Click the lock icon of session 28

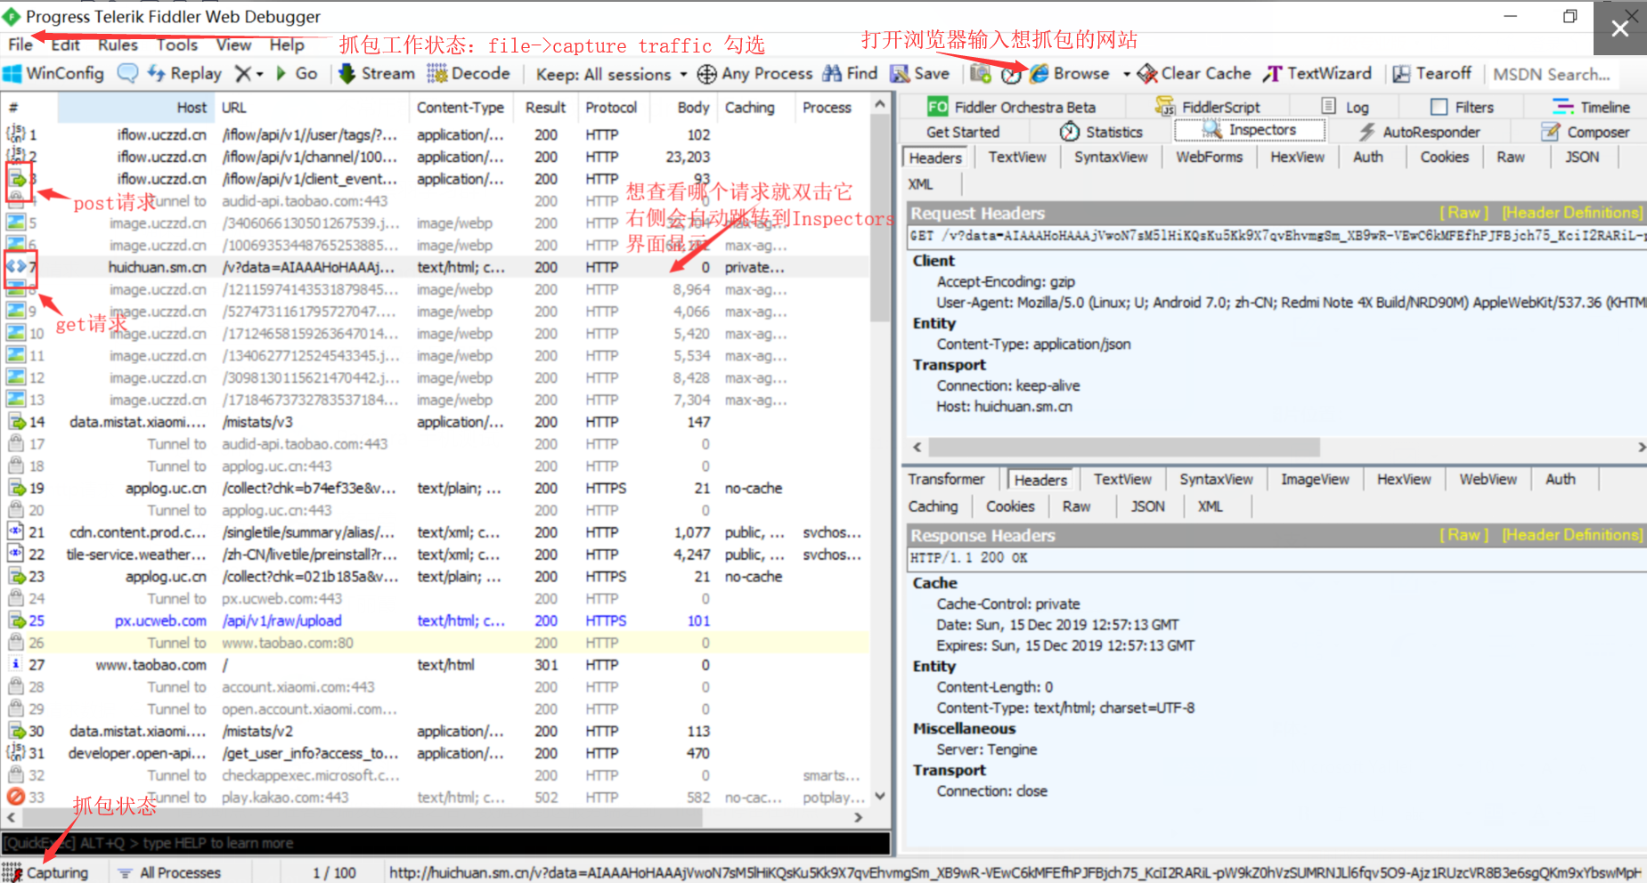coord(15,686)
